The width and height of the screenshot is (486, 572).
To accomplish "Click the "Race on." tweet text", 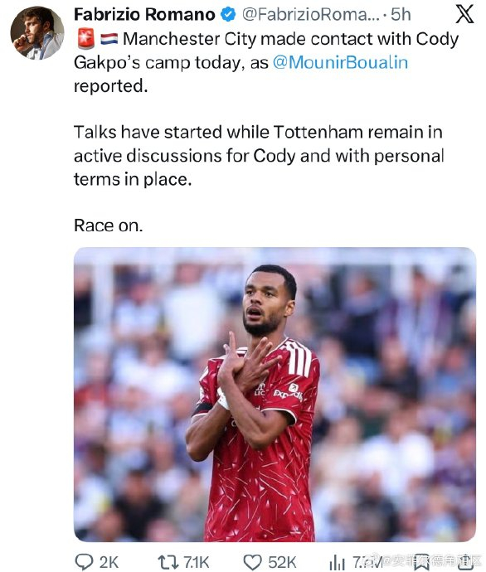I will [x=109, y=225].
